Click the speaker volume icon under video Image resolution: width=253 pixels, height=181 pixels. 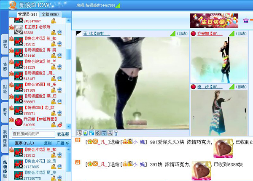point(79,133)
